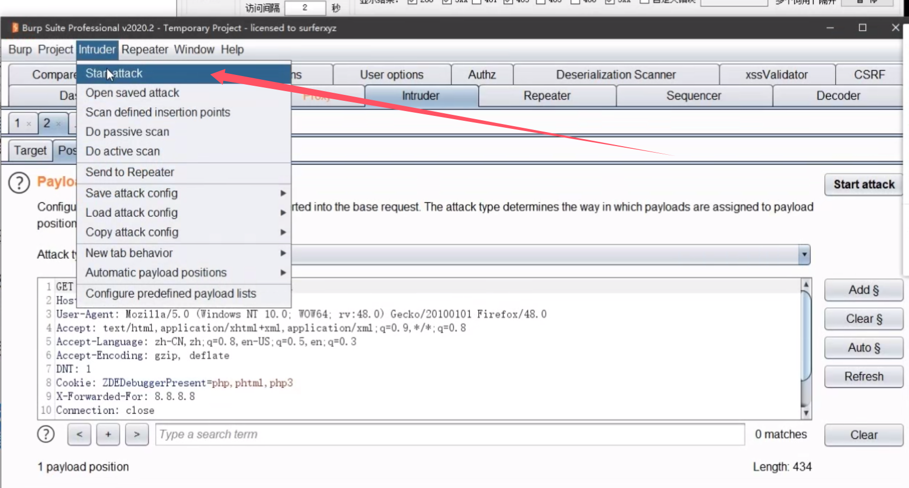This screenshot has width=909, height=488.
Task: Close Intruder attack tab 2
Action: pyautogui.click(x=58, y=124)
